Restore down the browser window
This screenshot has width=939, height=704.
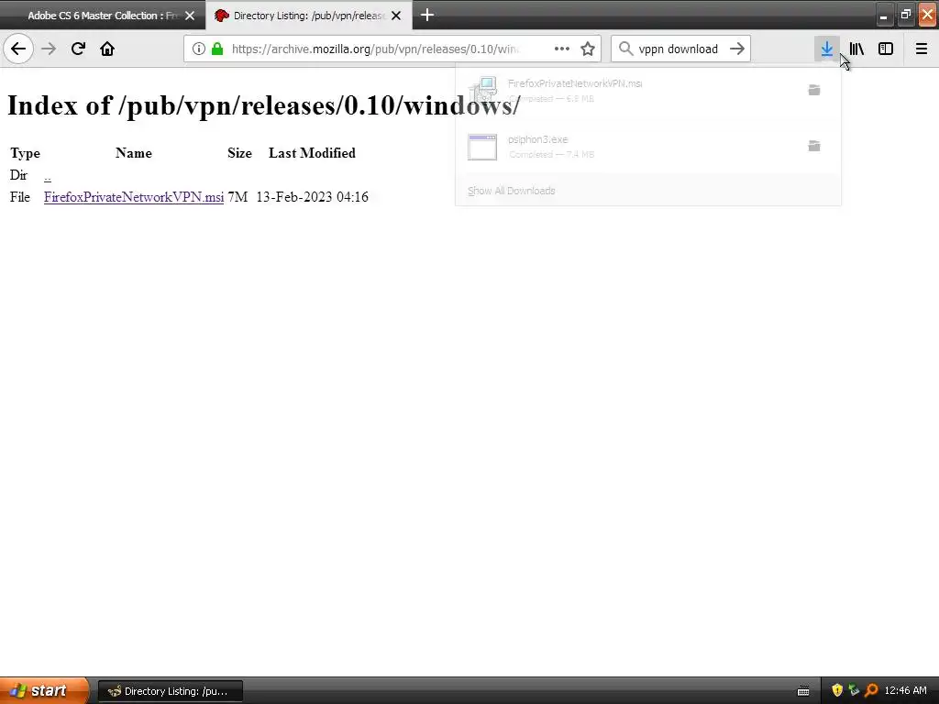point(905,15)
